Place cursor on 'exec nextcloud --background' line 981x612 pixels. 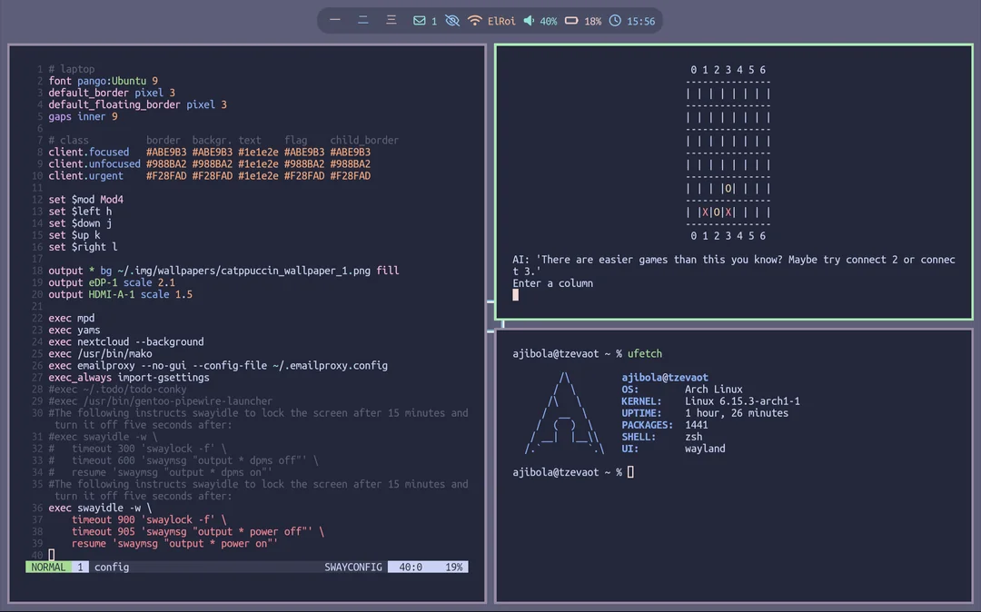tap(126, 342)
